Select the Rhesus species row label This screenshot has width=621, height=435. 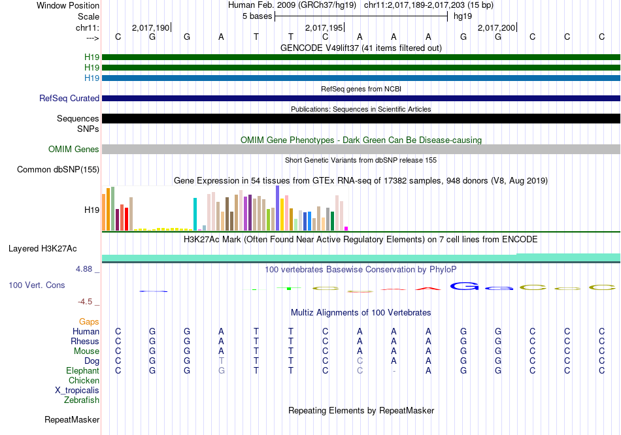(x=85, y=341)
